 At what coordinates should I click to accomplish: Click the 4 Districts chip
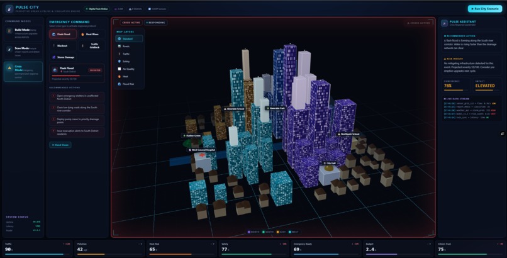(x=135, y=9)
